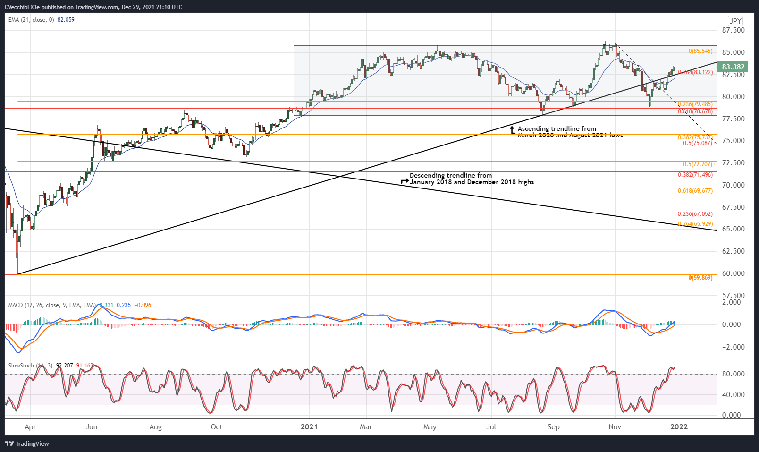
Task: Click the Fibonacci label 0.5(72.707)
Action: (698, 164)
